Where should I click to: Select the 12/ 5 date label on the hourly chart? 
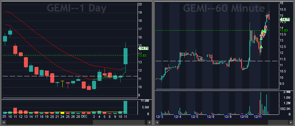click(194, 117)
